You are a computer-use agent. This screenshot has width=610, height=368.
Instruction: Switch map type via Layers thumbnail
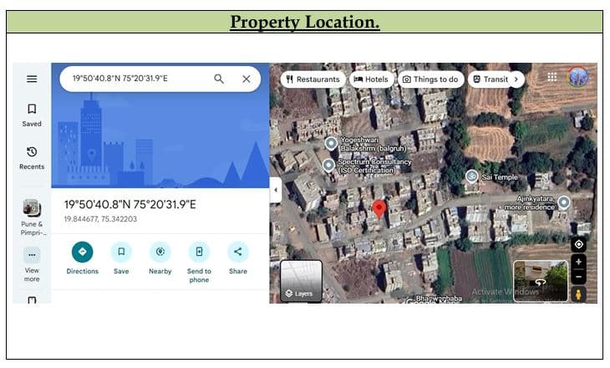pyautogui.click(x=301, y=281)
